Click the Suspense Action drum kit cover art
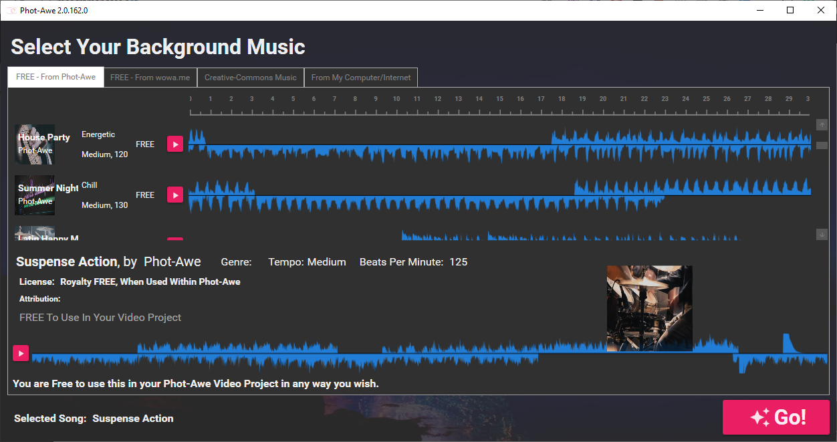The image size is (837, 442). tap(649, 308)
